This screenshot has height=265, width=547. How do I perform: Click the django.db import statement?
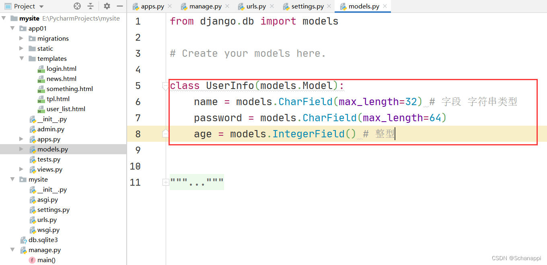click(254, 21)
